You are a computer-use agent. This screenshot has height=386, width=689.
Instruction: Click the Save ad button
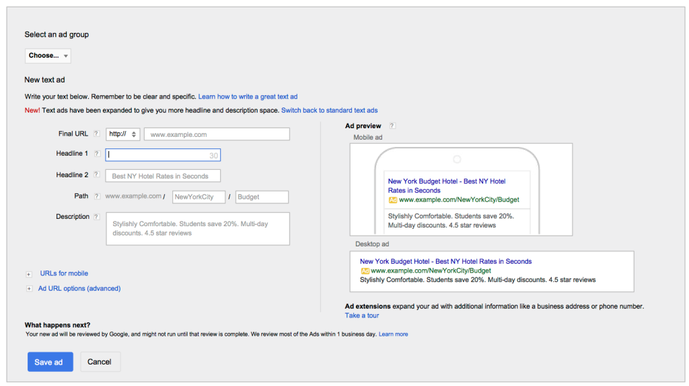(x=50, y=362)
